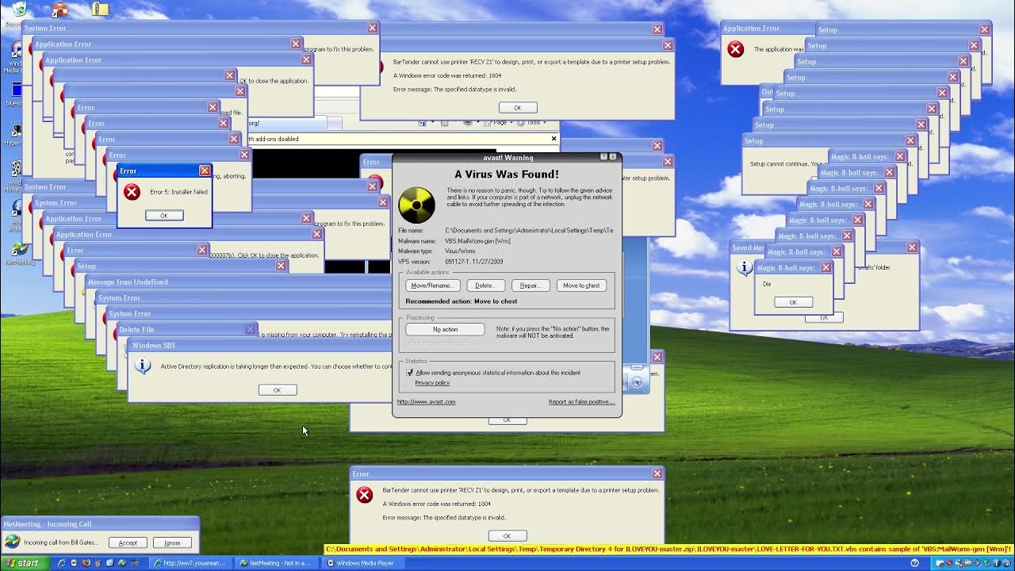Image resolution: width=1015 pixels, height=571 pixels.
Task: Accept the incoming call from Bill Gates
Action: click(128, 542)
